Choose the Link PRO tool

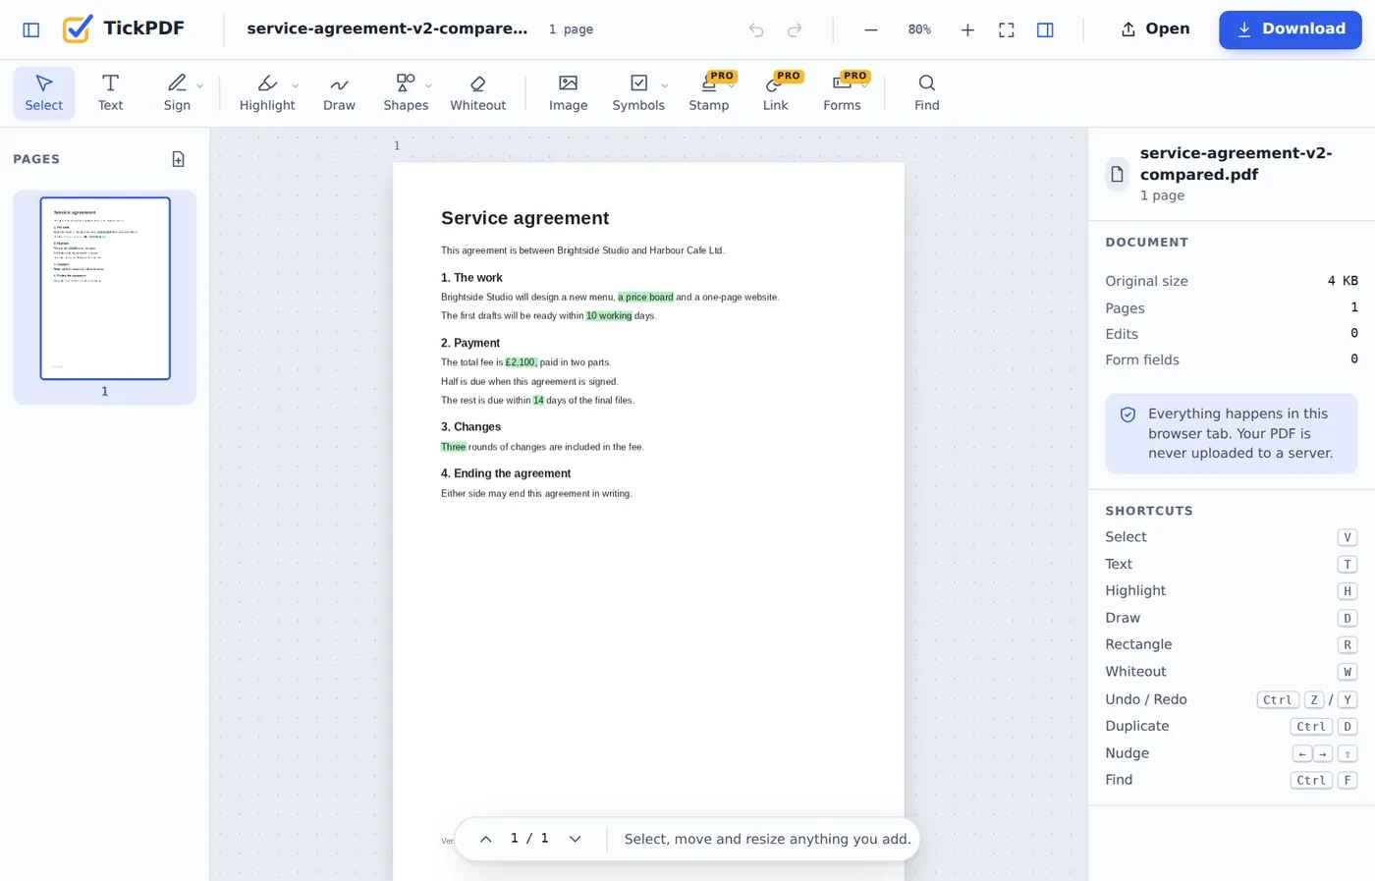pyautogui.click(x=776, y=93)
